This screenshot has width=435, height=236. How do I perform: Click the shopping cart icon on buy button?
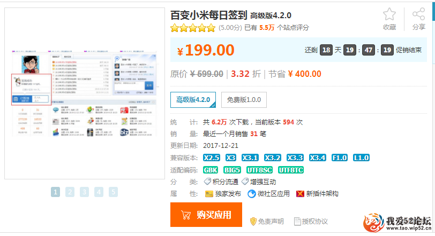(x=186, y=215)
